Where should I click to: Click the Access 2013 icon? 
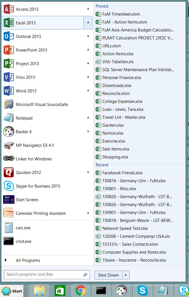(9, 9)
